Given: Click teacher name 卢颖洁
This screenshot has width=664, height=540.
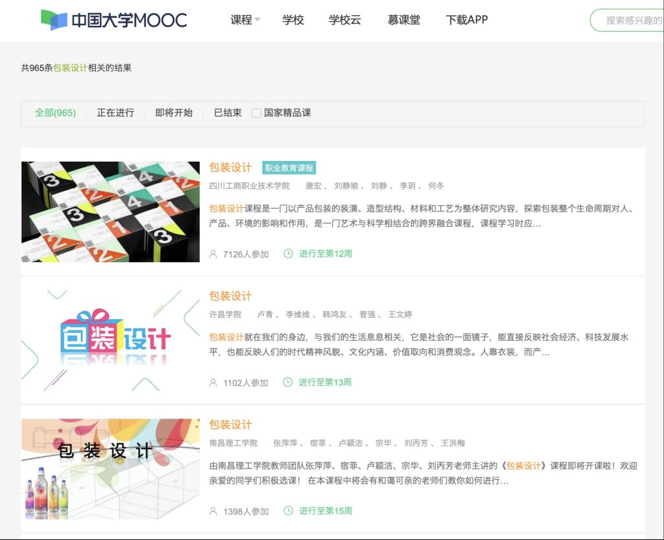Looking at the screenshot, I should tap(351, 443).
